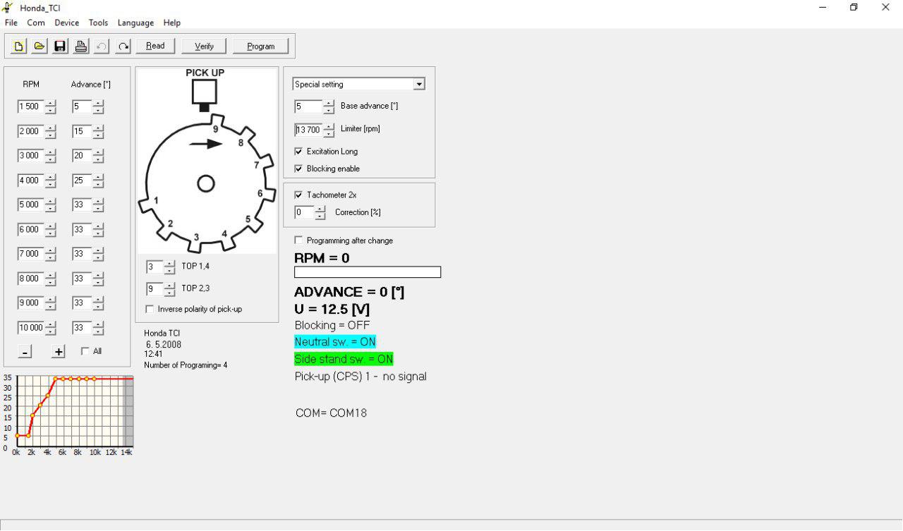This screenshot has width=903, height=531.
Task: Open the Special setting dropdown
Action: click(419, 84)
